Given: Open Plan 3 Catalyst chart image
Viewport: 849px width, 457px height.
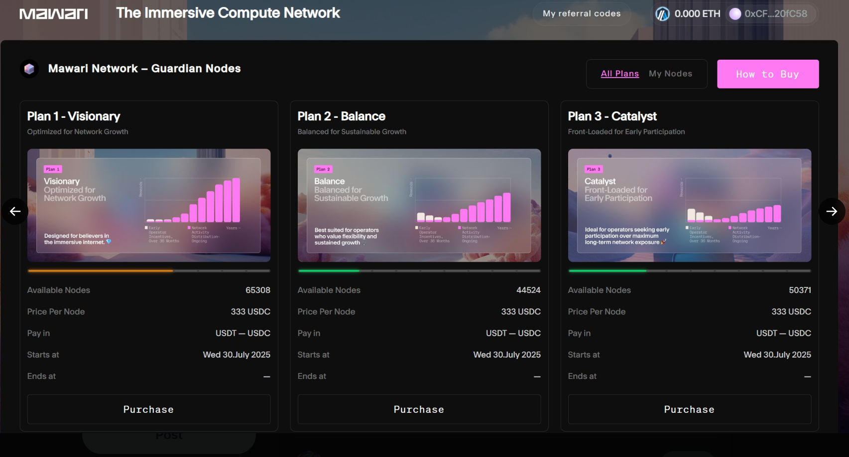Looking at the screenshot, I should coord(690,205).
